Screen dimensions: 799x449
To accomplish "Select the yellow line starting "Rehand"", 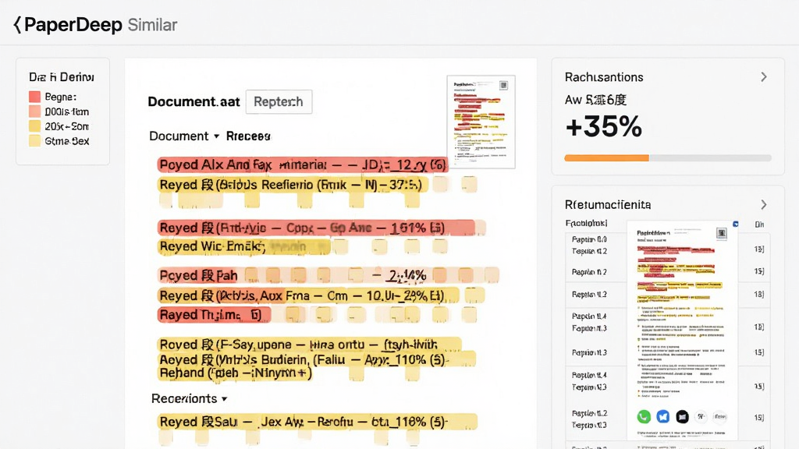I will [235, 373].
